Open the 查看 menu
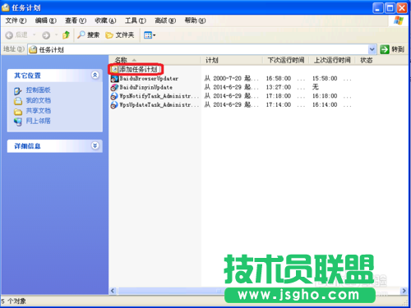The height and width of the screenshot is (308, 411). [76, 21]
